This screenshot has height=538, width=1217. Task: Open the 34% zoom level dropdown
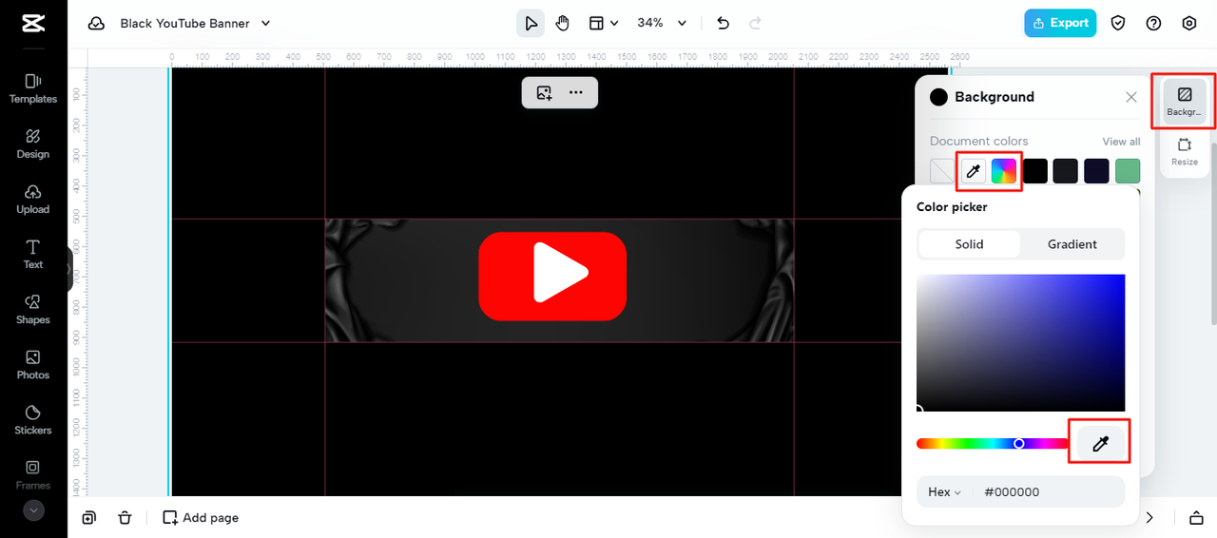663,24
